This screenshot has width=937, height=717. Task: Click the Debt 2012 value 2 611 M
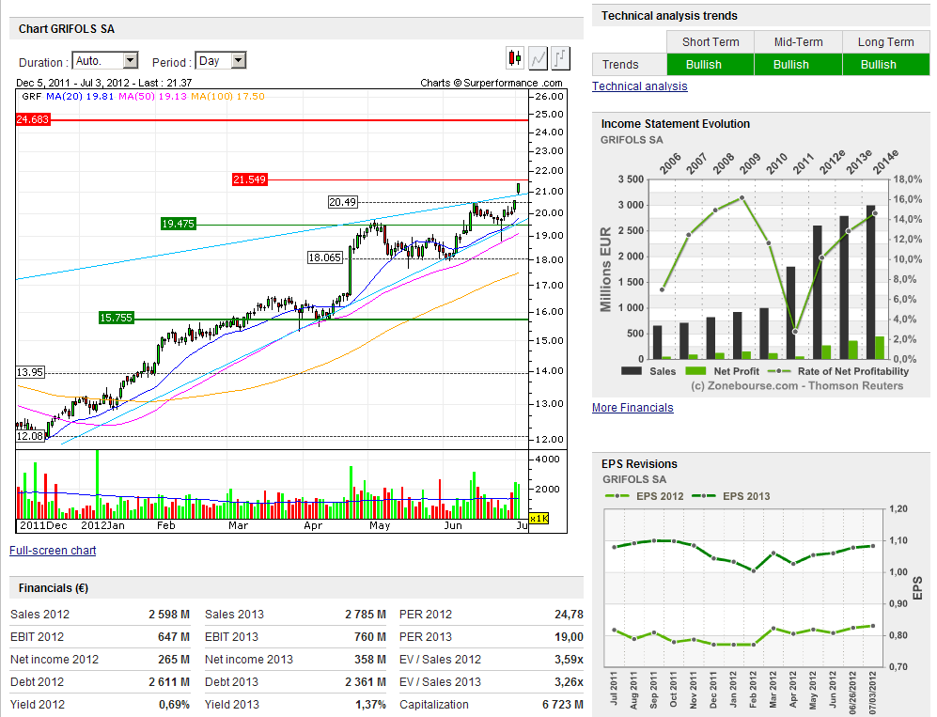(169, 682)
